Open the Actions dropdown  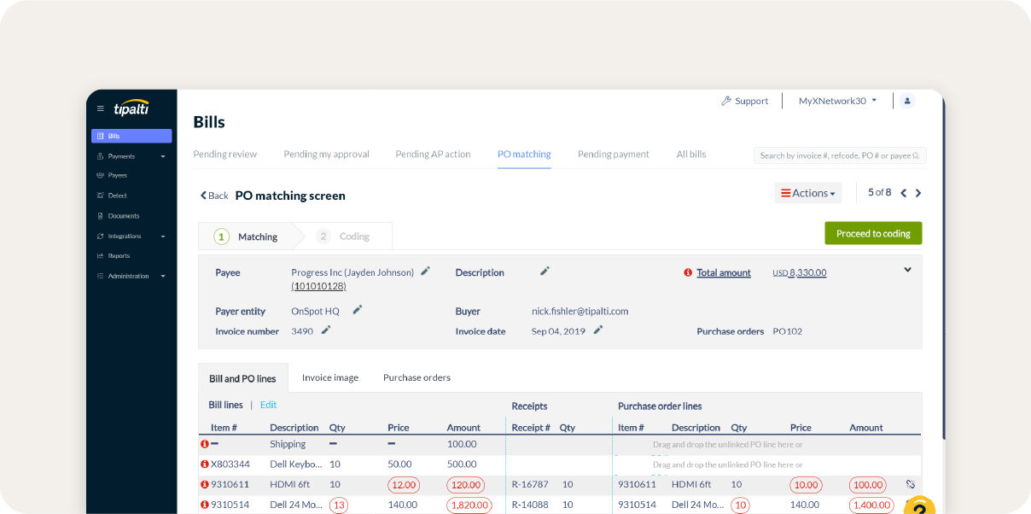tap(807, 192)
